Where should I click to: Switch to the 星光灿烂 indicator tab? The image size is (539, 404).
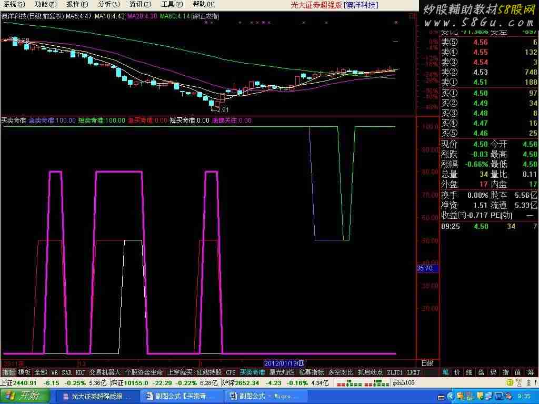[282, 372]
